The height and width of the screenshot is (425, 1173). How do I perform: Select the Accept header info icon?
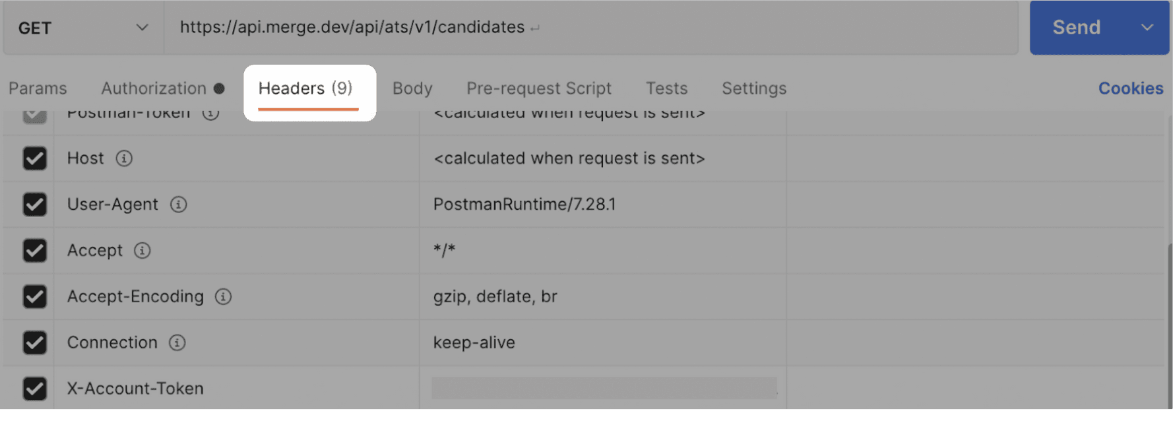pyautogui.click(x=143, y=251)
